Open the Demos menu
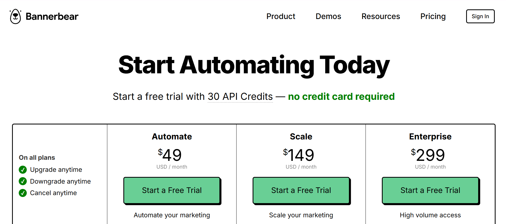Image resolution: width=506 pixels, height=224 pixels. point(328,16)
